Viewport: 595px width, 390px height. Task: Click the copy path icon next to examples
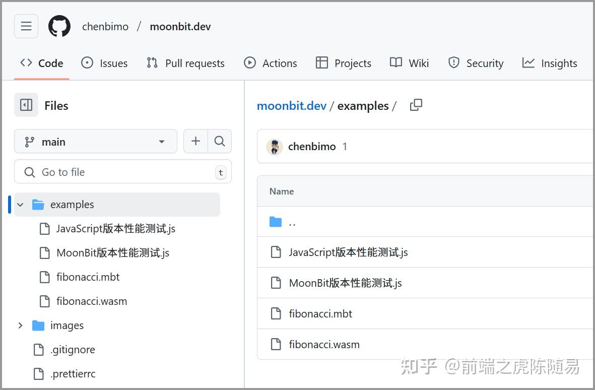[x=416, y=105]
